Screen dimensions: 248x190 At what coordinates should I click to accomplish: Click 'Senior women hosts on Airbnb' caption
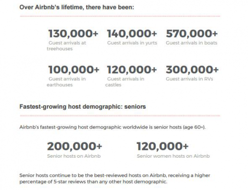tap(173, 156)
